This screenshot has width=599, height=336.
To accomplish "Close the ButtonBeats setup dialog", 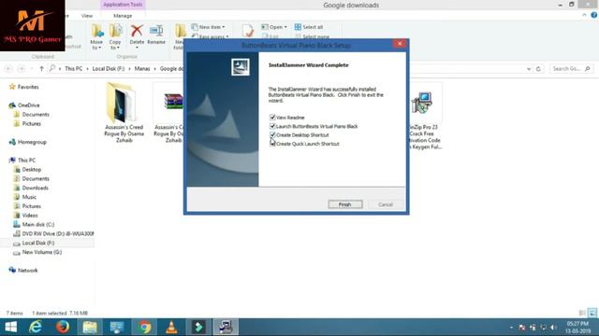I will pyautogui.click(x=400, y=44).
